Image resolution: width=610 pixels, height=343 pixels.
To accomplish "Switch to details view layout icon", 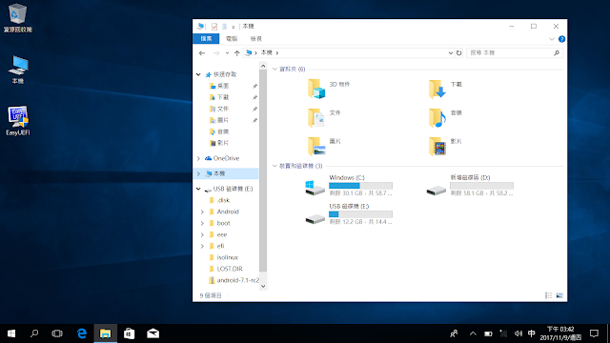I will (x=549, y=295).
